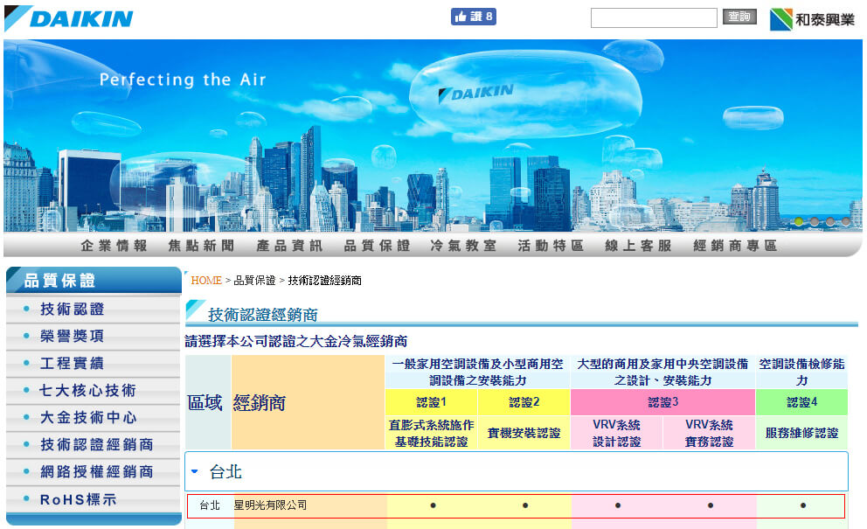Click the DAIKIN logo in header
Image resolution: width=867 pixels, height=529 pixels.
[68, 18]
